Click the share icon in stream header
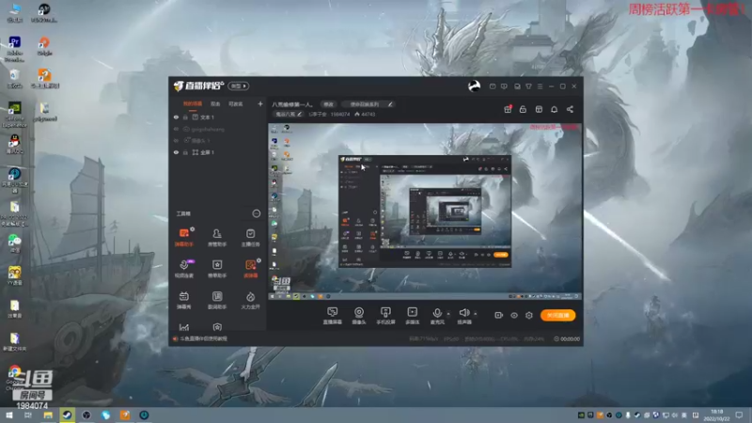Image resolution: width=752 pixels, height=423 pixels. (570, 109)
